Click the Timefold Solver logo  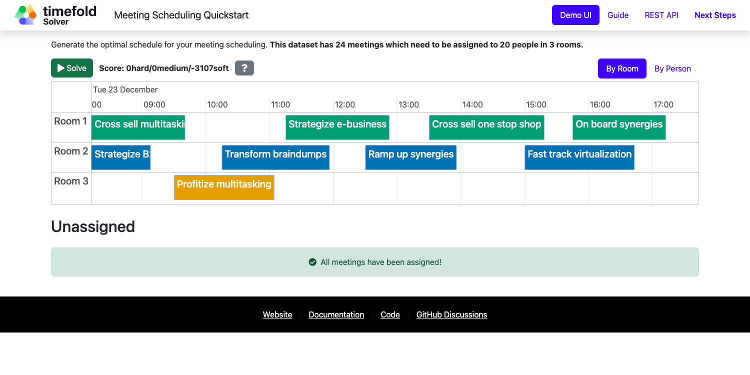[55, 15]
